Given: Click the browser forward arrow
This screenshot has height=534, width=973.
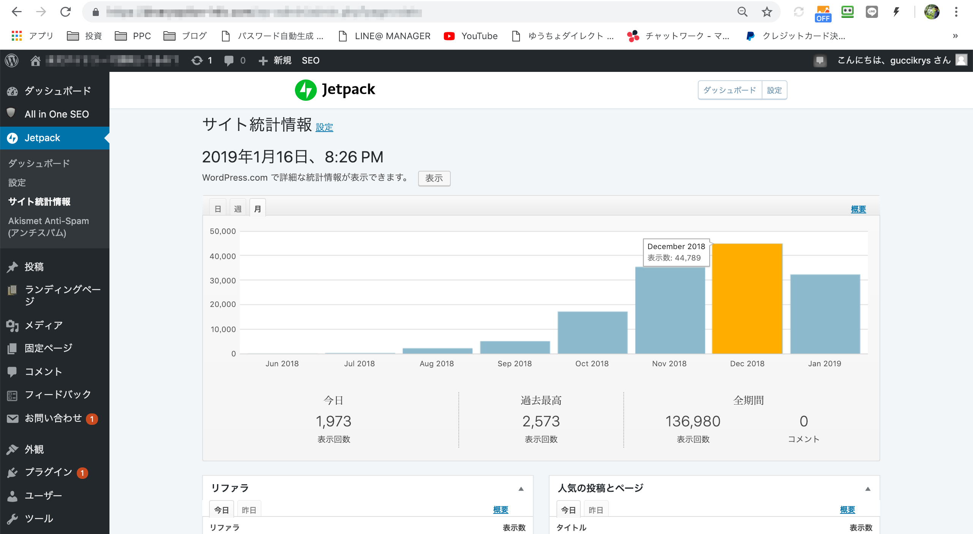Looking at the screenshot, I should point(41,12).
